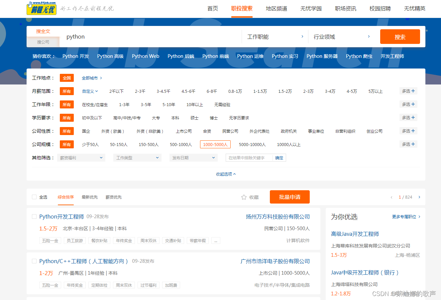The height and width of the screenshot is (300, 441).
Task: Click the orange 搜索 button
Action: coord(400,37)
